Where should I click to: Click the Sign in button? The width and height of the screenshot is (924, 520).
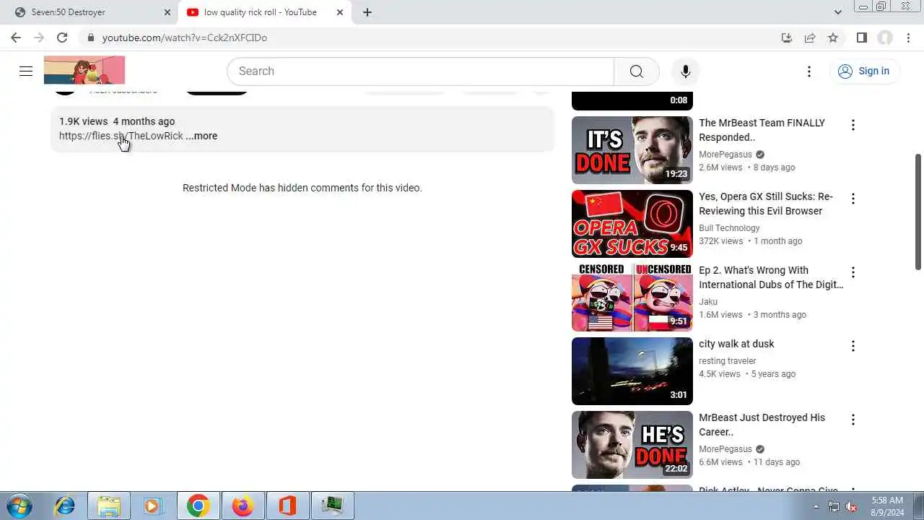point(864,71)
